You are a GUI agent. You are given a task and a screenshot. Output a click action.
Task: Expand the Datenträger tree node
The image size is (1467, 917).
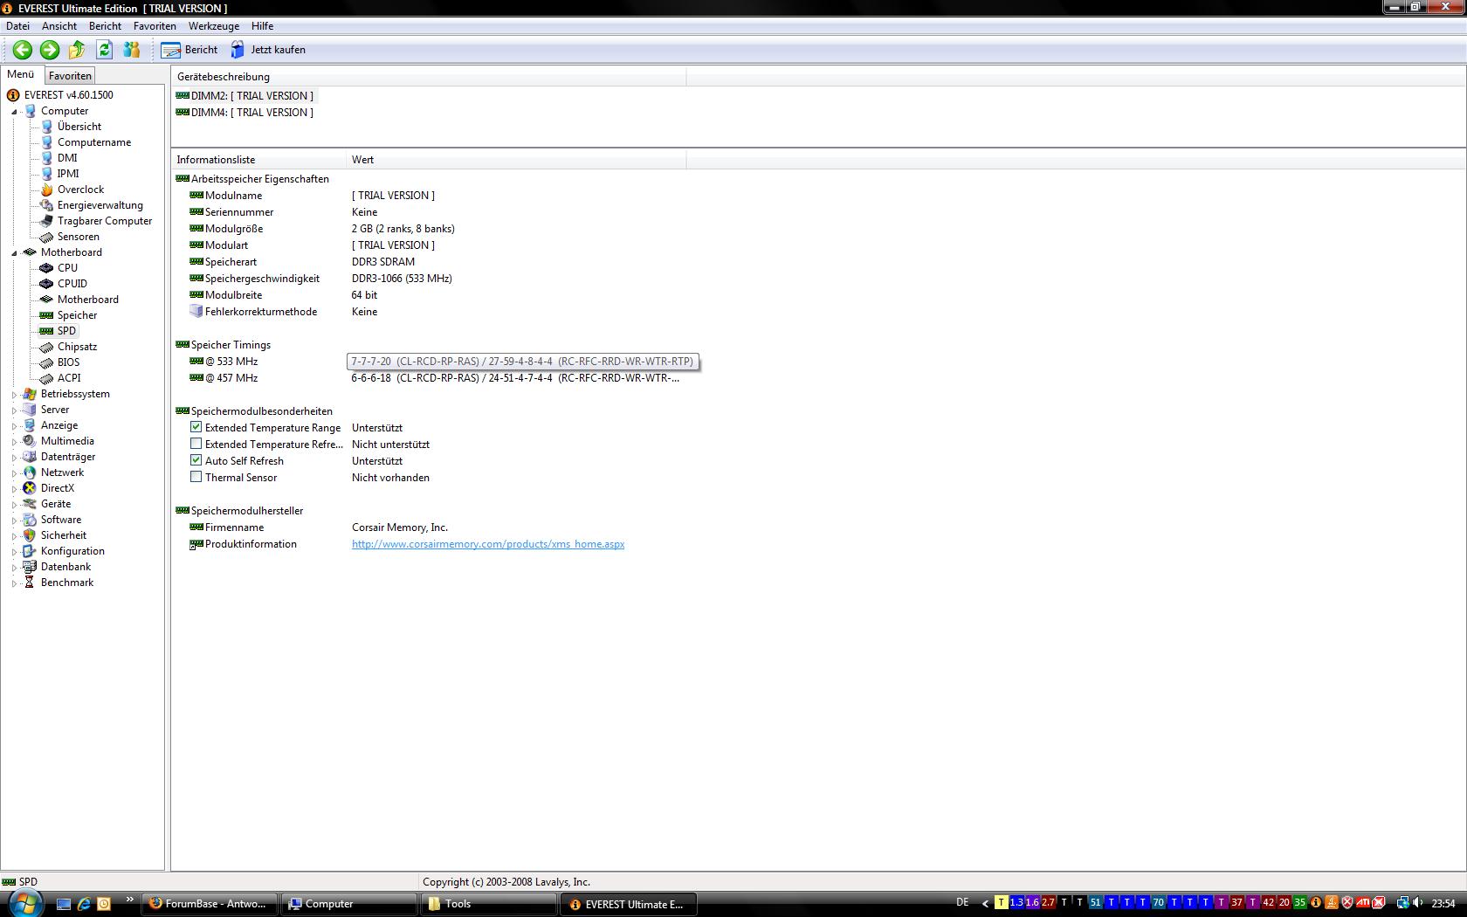14,458
